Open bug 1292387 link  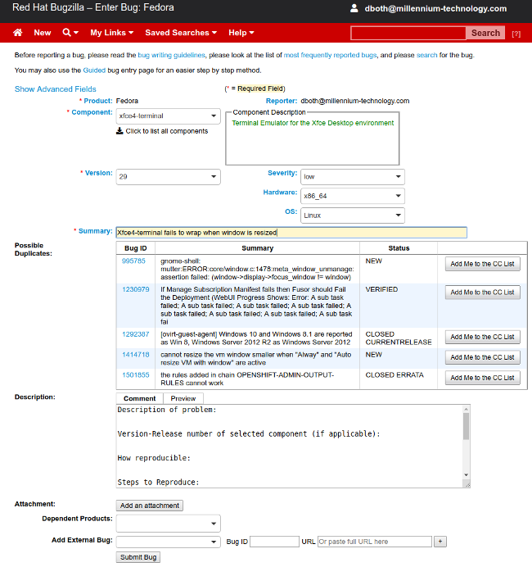point(135,334)
